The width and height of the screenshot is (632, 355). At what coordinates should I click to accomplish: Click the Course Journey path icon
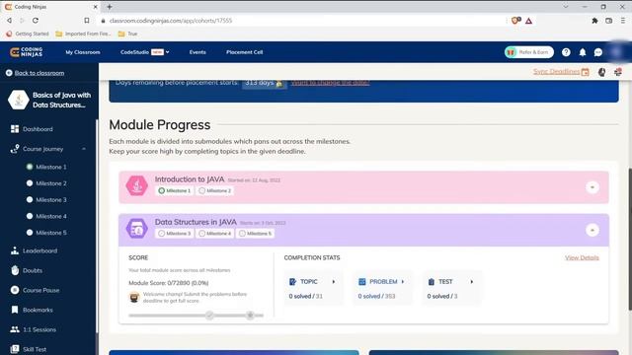[15, 149]
